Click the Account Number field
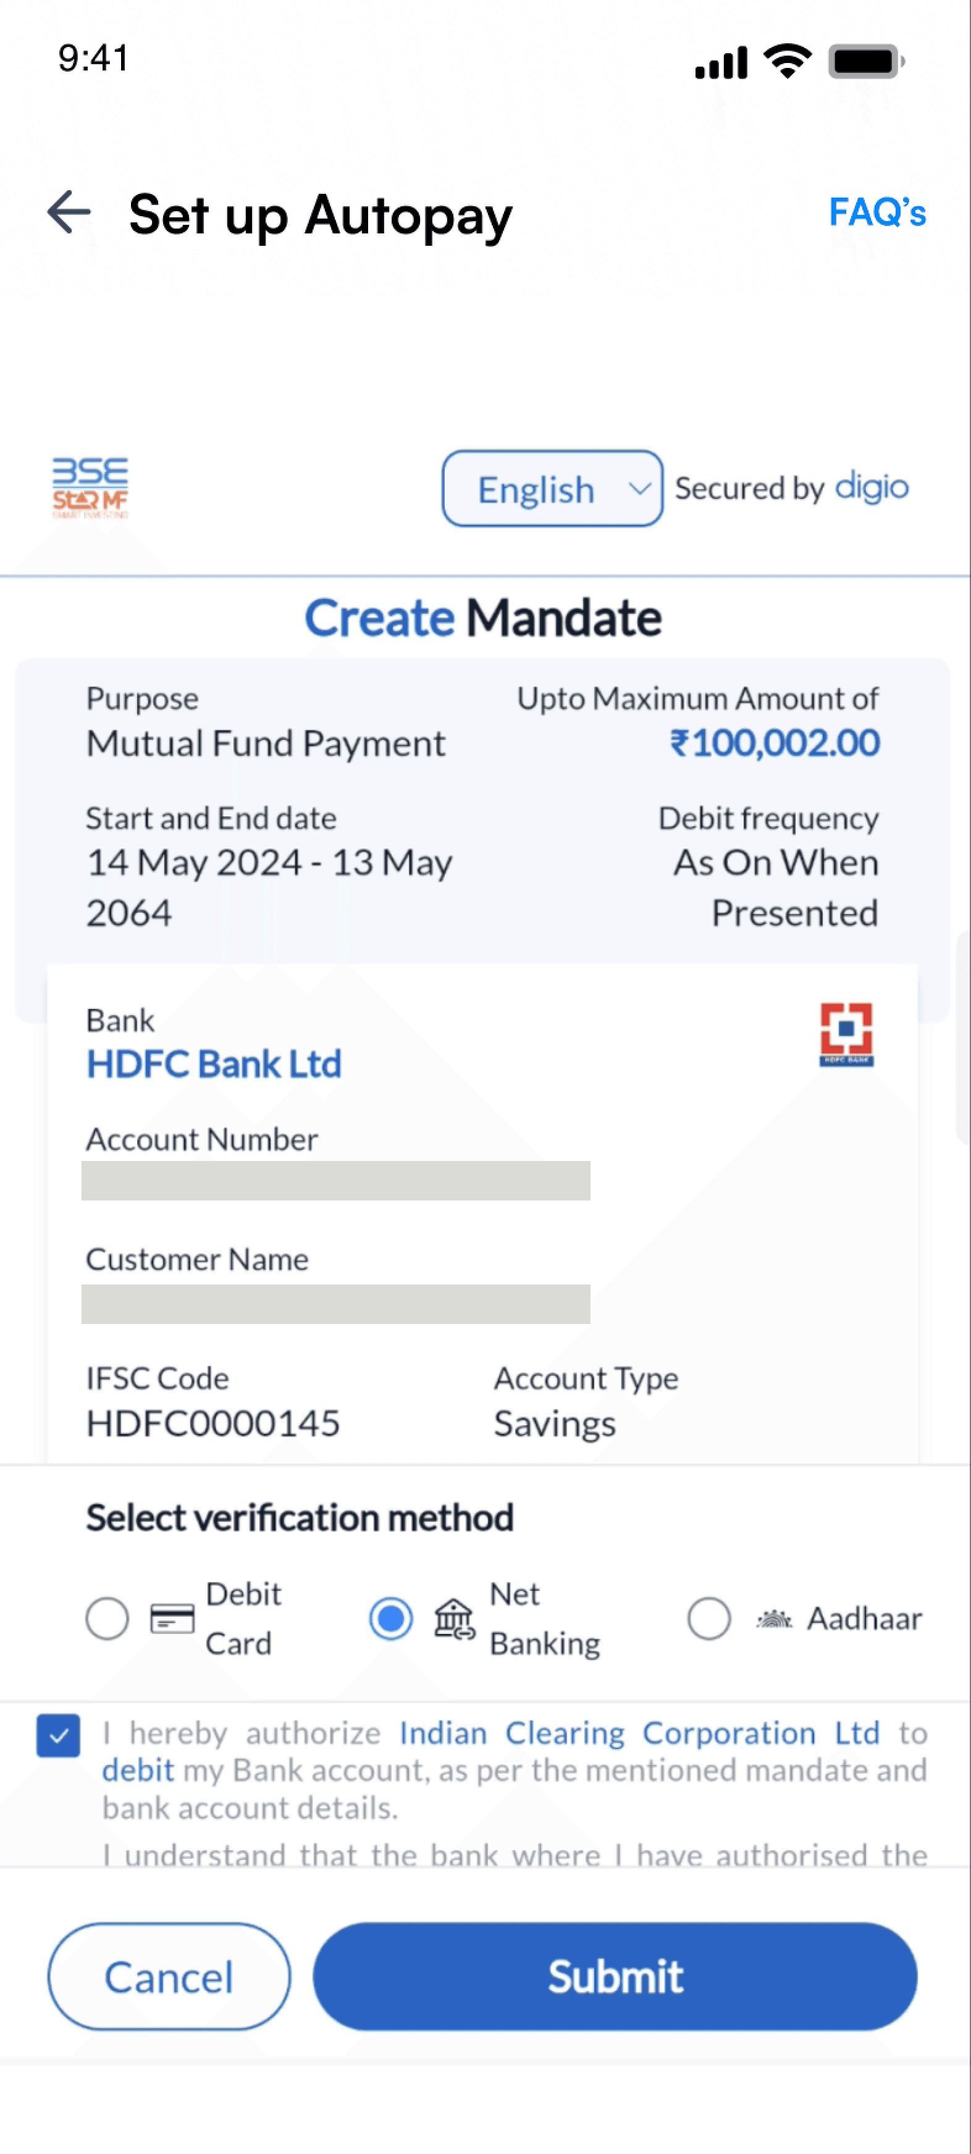 (x=335, y=1180)
